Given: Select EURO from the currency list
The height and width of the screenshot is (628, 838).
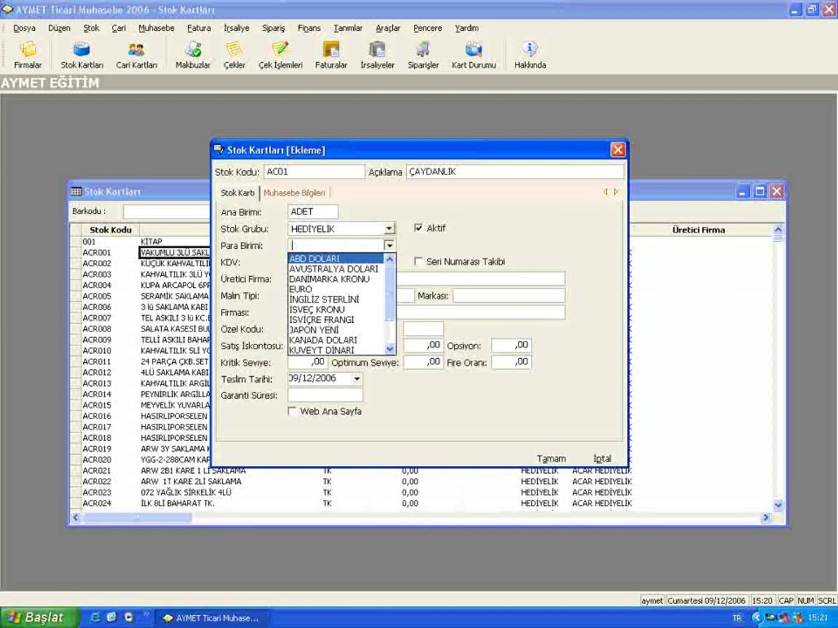Looking at the screenshot, I should 301,289.
